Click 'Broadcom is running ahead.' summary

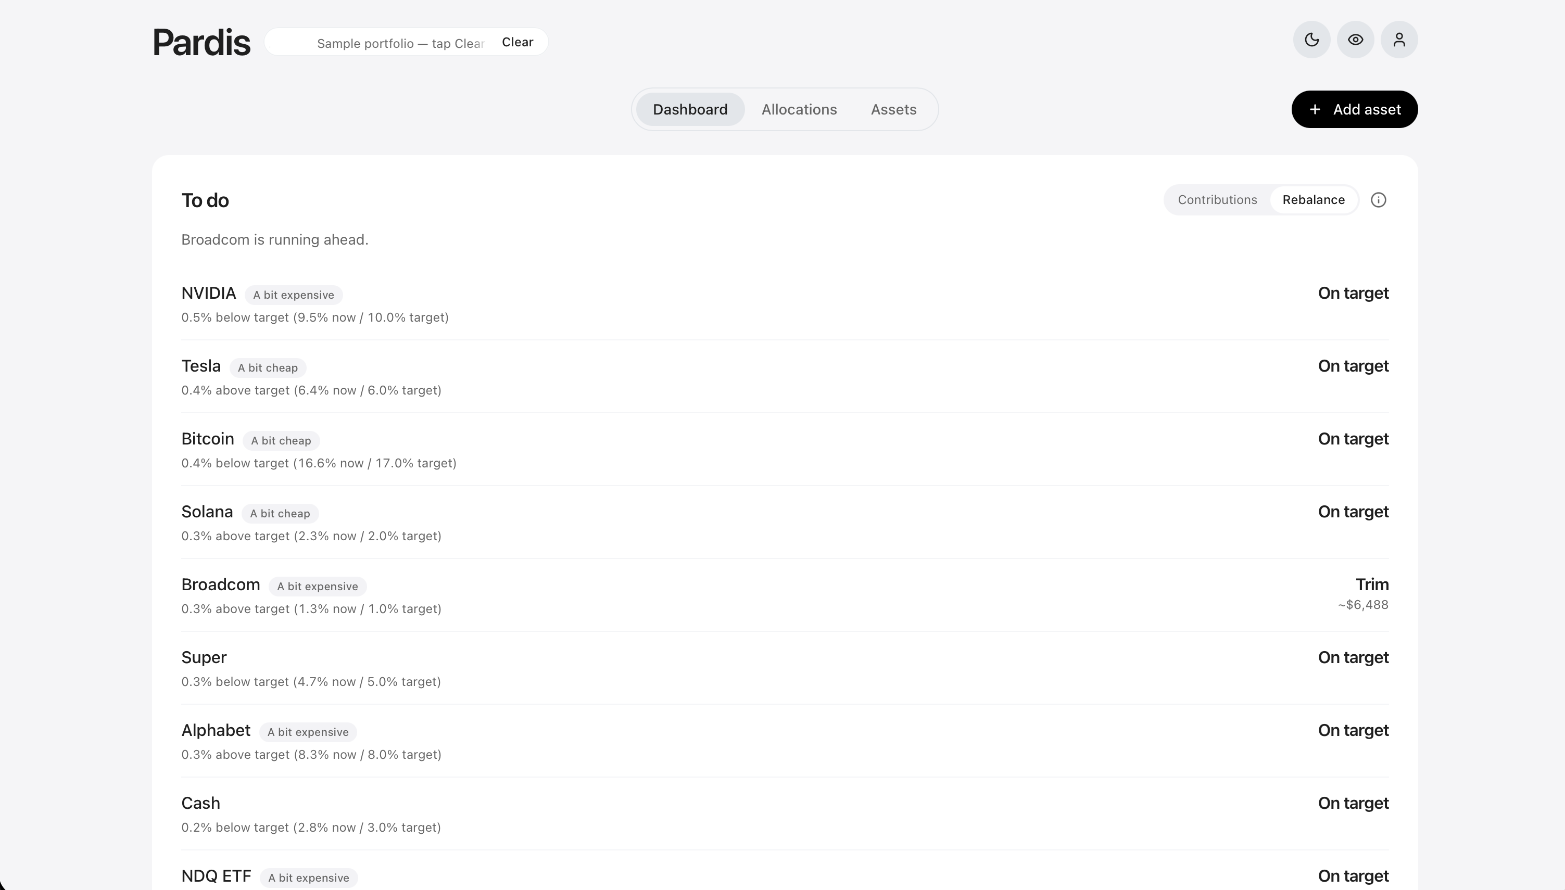point(275,239)
